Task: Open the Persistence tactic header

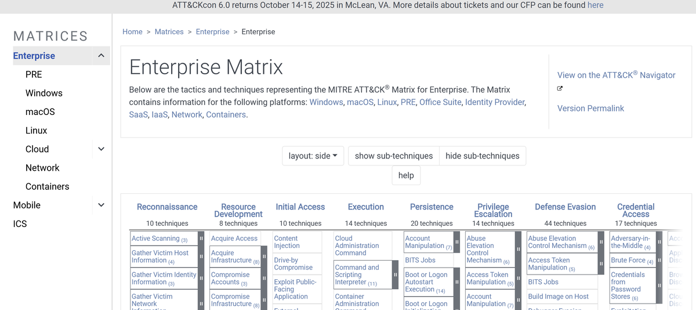Action: [x=432, y=207]
